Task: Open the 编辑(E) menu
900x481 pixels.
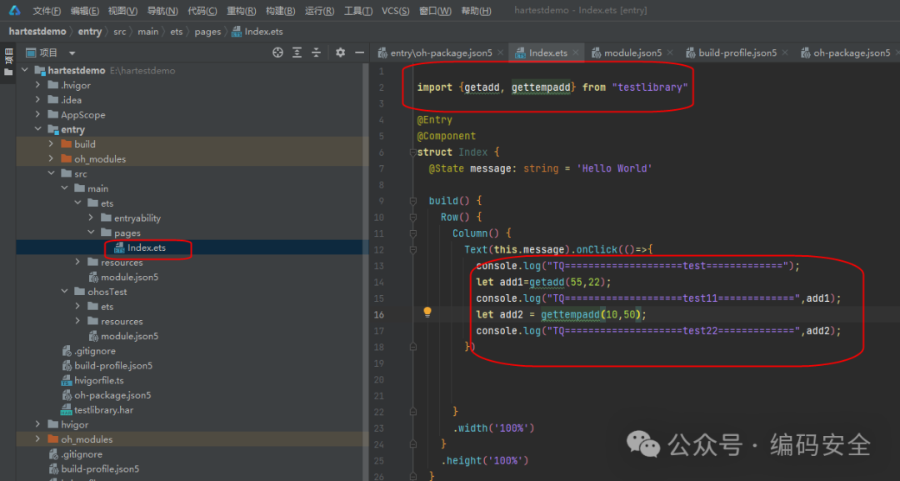Action: (84, 11)
